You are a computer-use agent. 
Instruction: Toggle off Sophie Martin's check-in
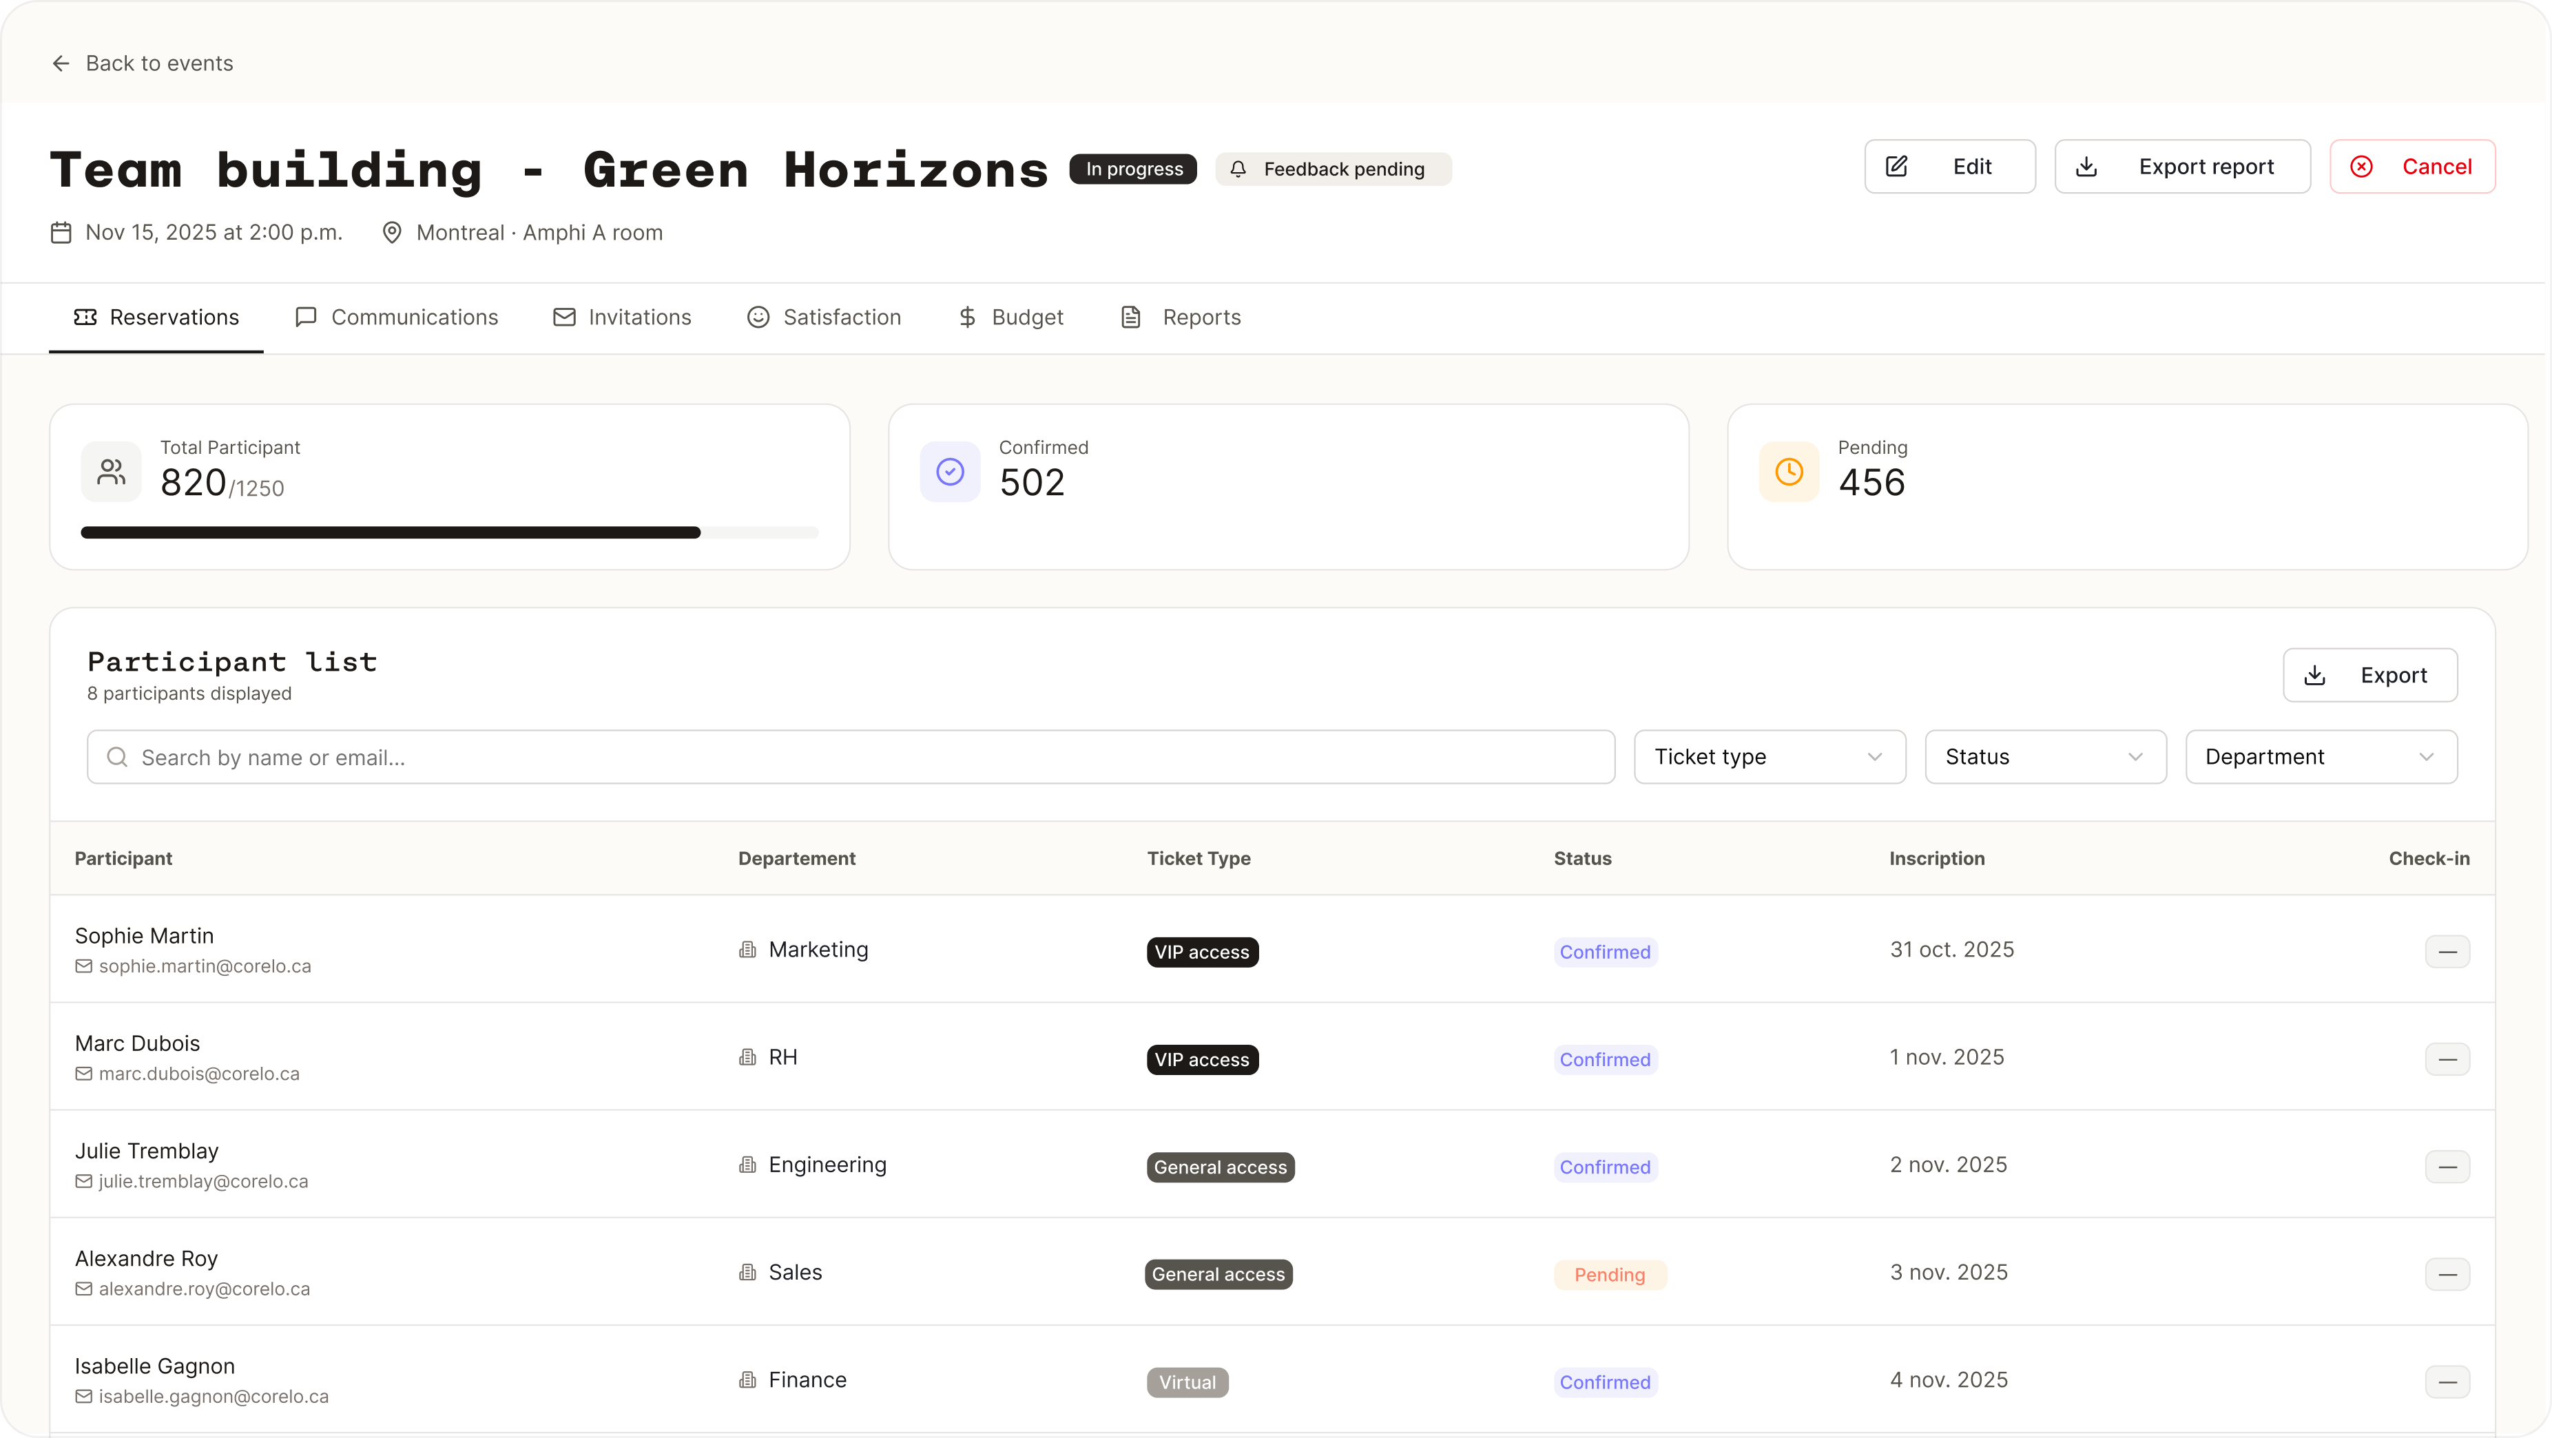click(x=2448, y=950)
